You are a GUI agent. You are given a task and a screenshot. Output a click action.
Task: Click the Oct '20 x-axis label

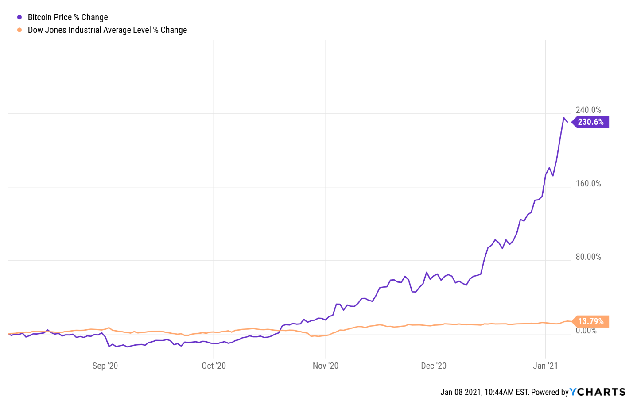pyautogui.click(x=214, y=366)
